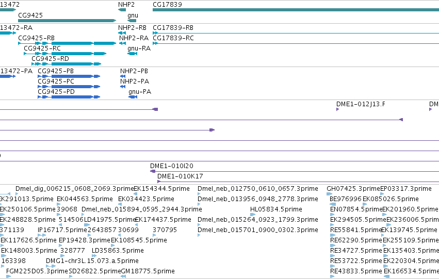
Task: Open the CG9425-RB transcript
Action: pos(67,43)
